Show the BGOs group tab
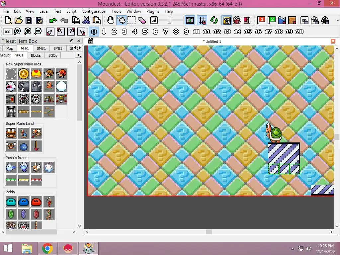 point(53,55)
